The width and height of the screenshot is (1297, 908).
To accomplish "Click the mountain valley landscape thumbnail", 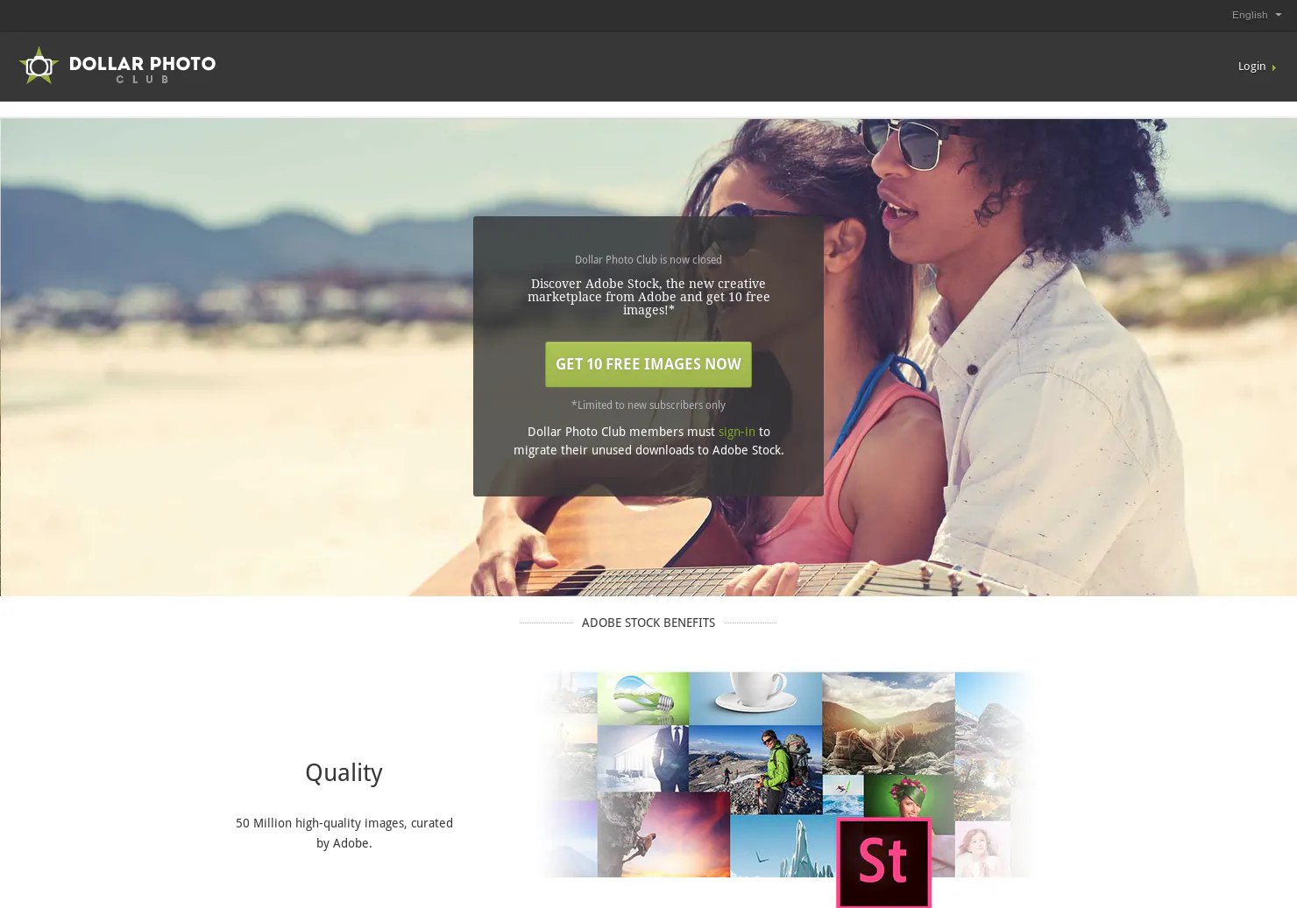I will [889, 722].
